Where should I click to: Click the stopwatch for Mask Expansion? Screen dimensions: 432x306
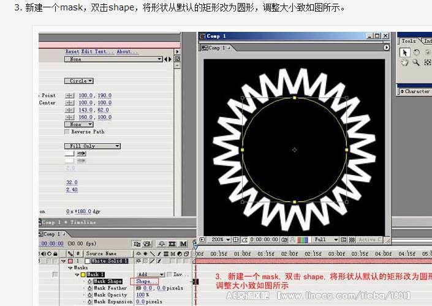coord(90,302)
